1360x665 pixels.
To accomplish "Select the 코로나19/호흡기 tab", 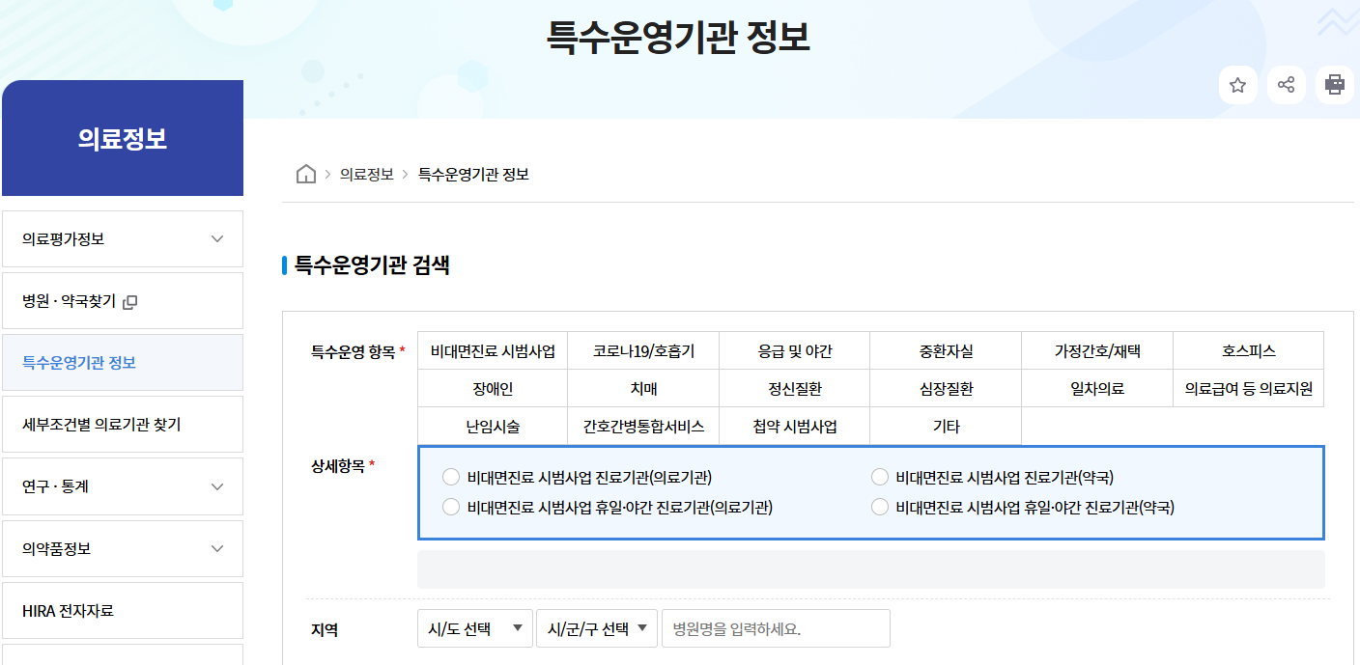I will 643,351.
